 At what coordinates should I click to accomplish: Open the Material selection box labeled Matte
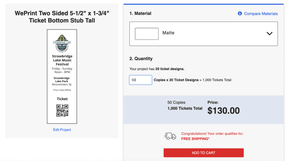[x=203, y=34]
